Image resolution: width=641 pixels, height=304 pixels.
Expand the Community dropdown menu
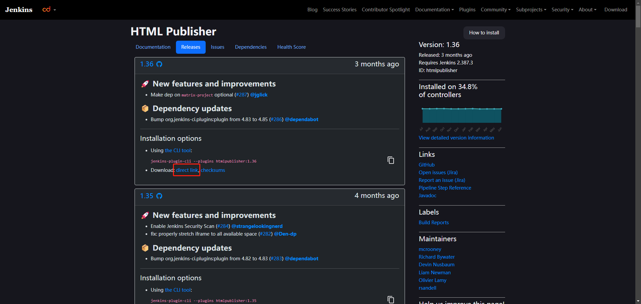(495, 10)
